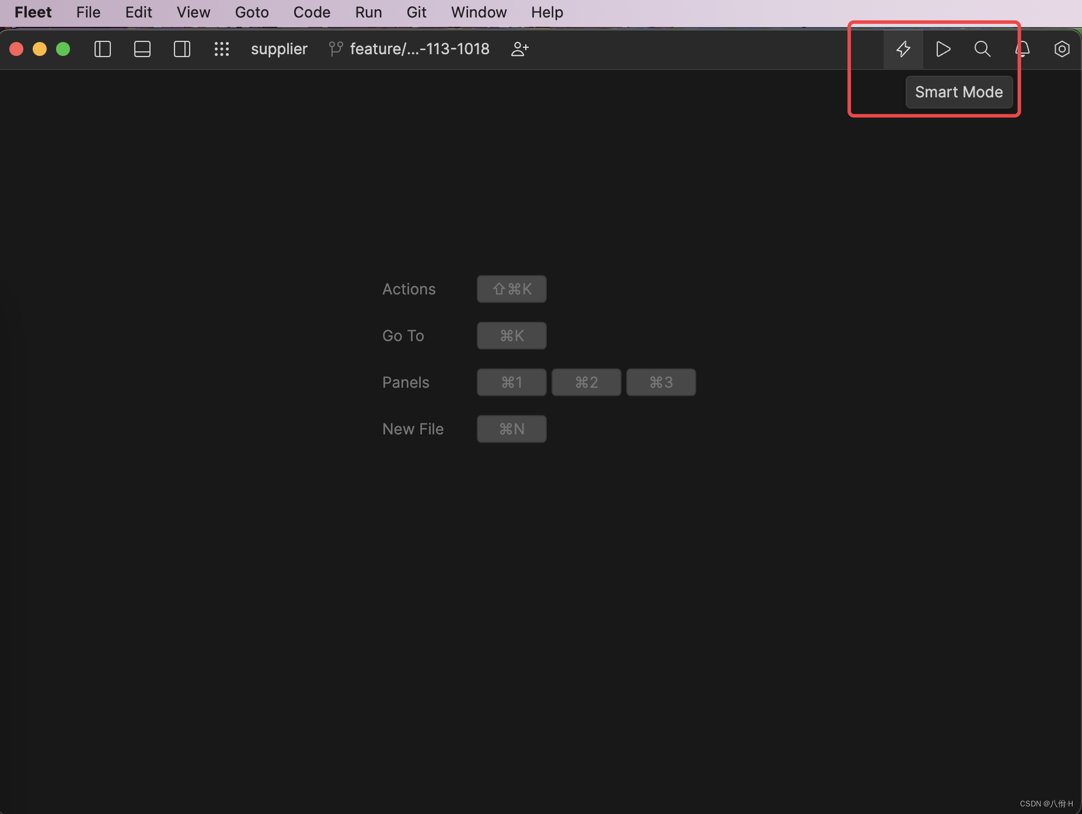Open notifications bell icon
Viewport: 1082px width, 814px height.
coord(1022,49)
